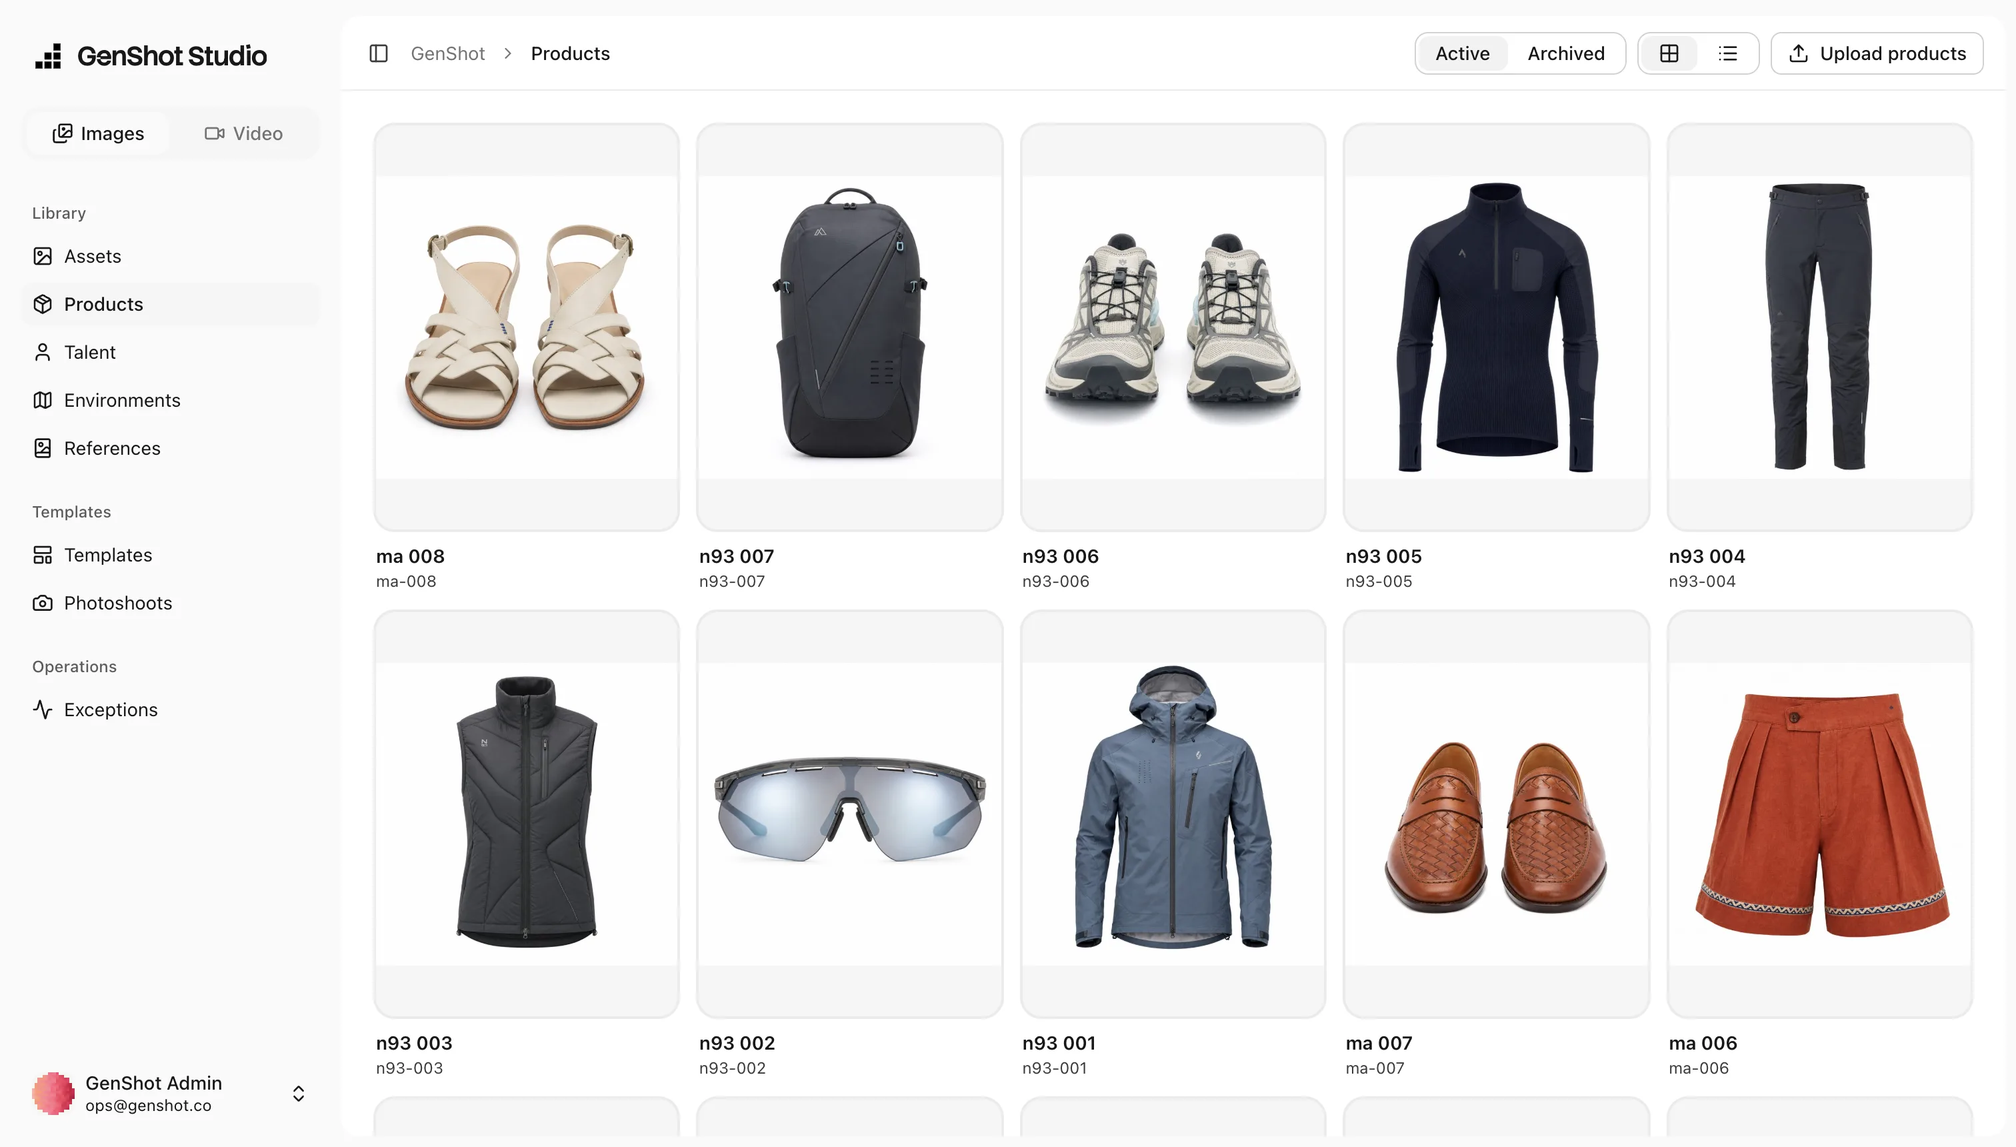Click the Environments map icon
Image resolution: width=2016 pixels, height=1147 pixels.
[43, 400]
